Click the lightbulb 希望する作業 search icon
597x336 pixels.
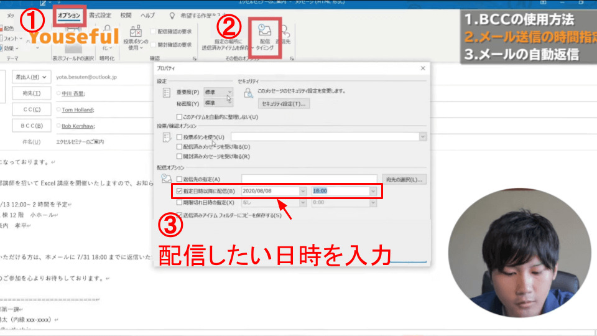pyautogui.click(x=172, y=16)
